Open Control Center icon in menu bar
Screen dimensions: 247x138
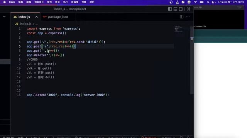[x=213, y=2]
